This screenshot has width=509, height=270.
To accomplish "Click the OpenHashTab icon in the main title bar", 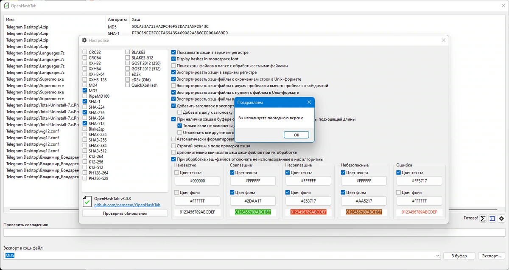I will [6, 6].
